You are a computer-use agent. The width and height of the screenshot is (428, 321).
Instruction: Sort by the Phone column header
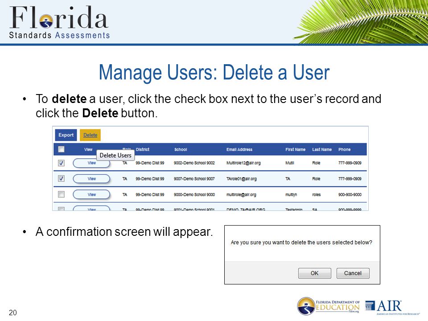tap(345, 150)
